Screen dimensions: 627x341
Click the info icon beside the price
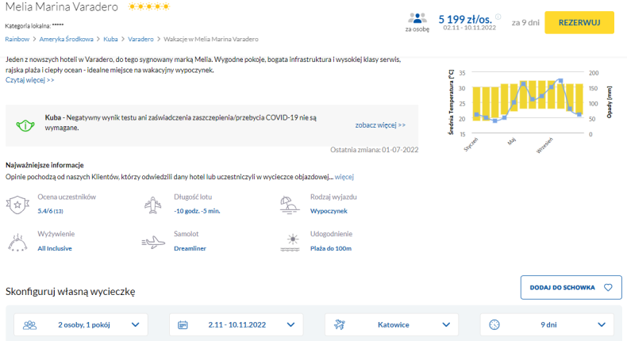498,17
